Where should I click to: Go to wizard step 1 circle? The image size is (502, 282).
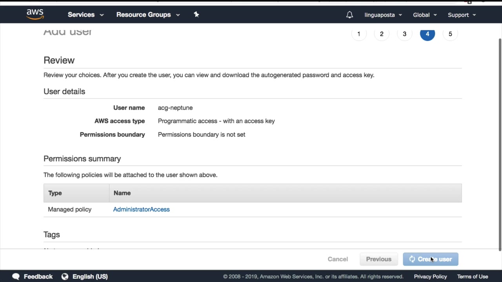(x=358, y=34)
